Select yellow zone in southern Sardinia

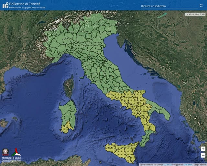click(67, 127)
